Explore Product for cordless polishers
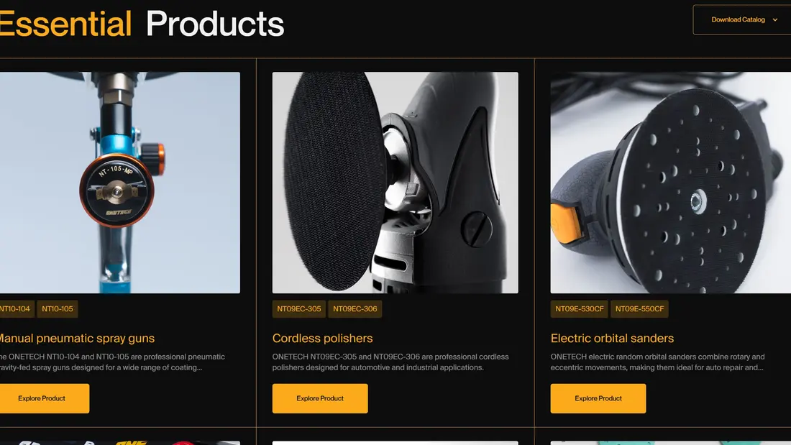 (x=320, y=398)
